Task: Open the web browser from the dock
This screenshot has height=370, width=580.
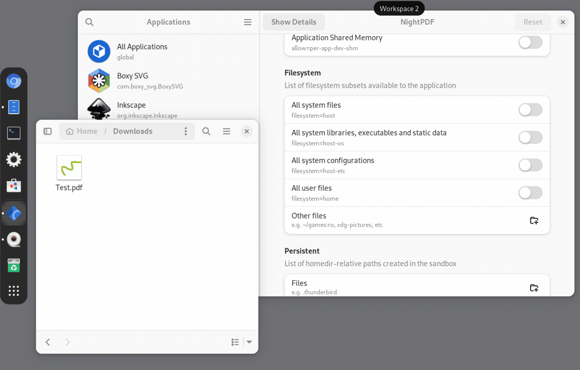Action: click(14, 81)
